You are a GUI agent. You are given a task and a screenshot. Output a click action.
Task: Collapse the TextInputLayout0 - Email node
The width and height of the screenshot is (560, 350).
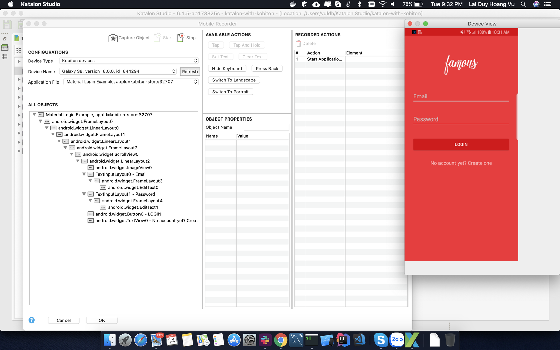coord(84,174)
